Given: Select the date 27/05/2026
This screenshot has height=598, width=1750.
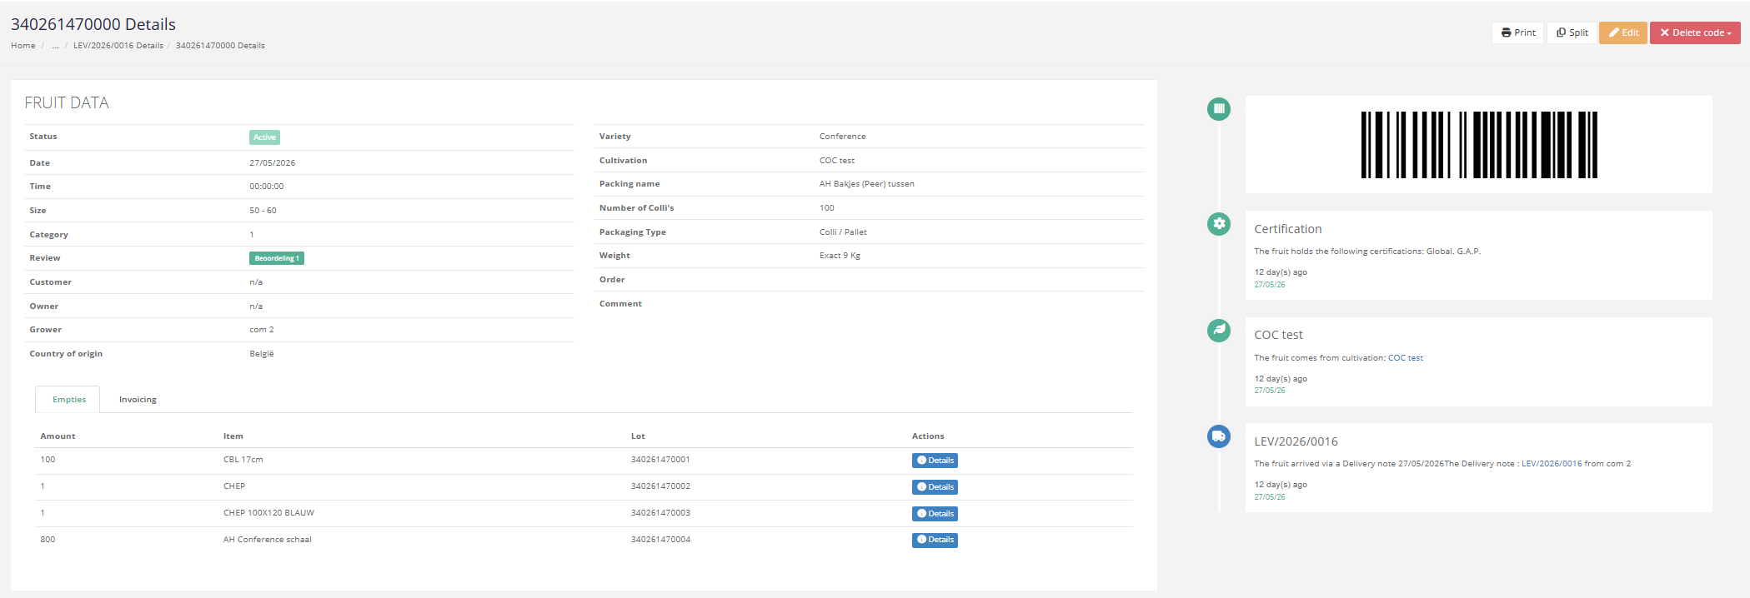Looking at the screenshot, I should [x=272, y=163].
